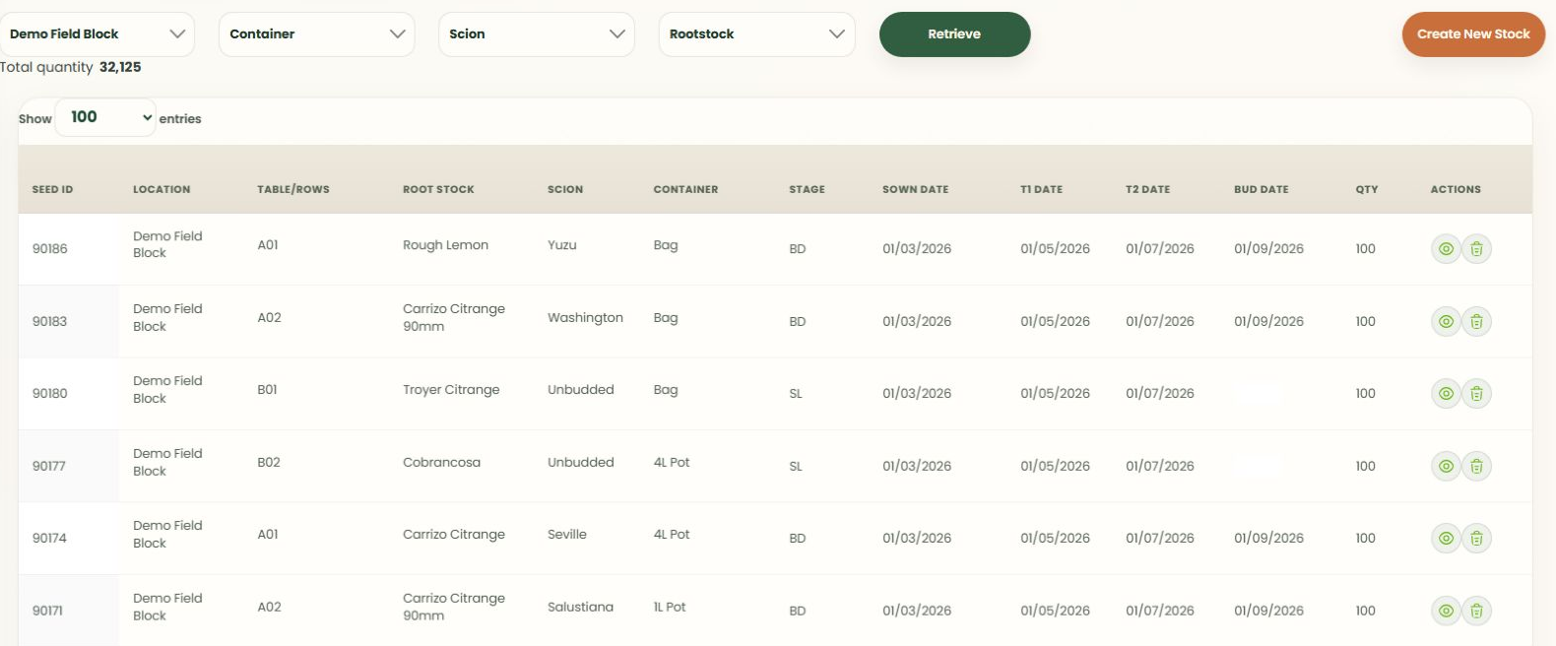Sort table by Sown Date column header

[915, 189]
